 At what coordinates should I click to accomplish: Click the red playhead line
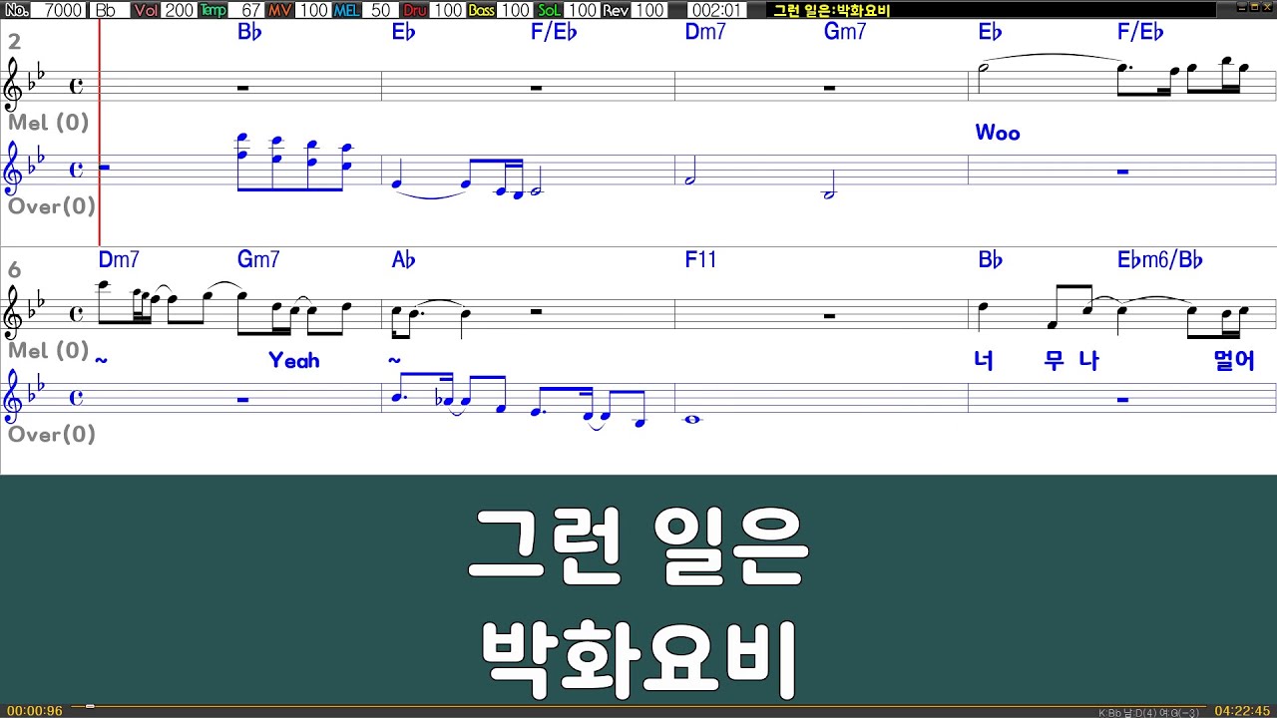(100, 134)
